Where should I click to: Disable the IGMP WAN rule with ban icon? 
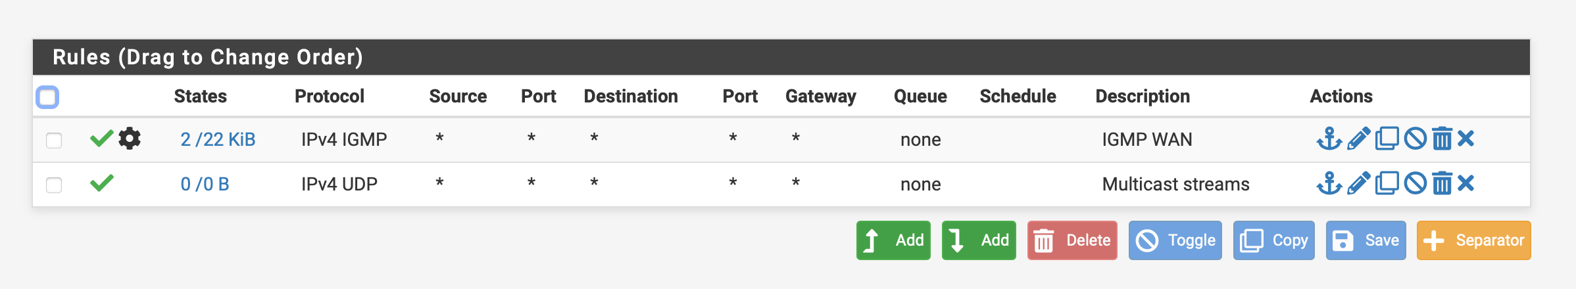click(1415, 139)
